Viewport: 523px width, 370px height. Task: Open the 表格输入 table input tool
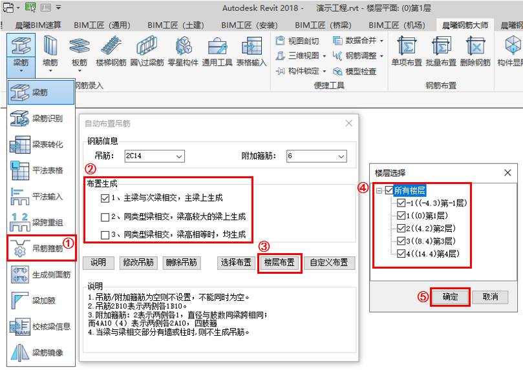click(251, 50)
